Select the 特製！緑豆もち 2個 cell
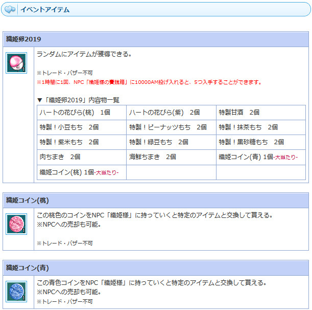 171,142
